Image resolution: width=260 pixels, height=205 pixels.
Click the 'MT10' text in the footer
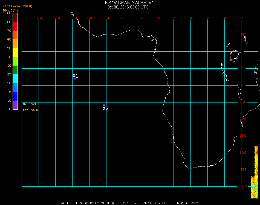66,203
